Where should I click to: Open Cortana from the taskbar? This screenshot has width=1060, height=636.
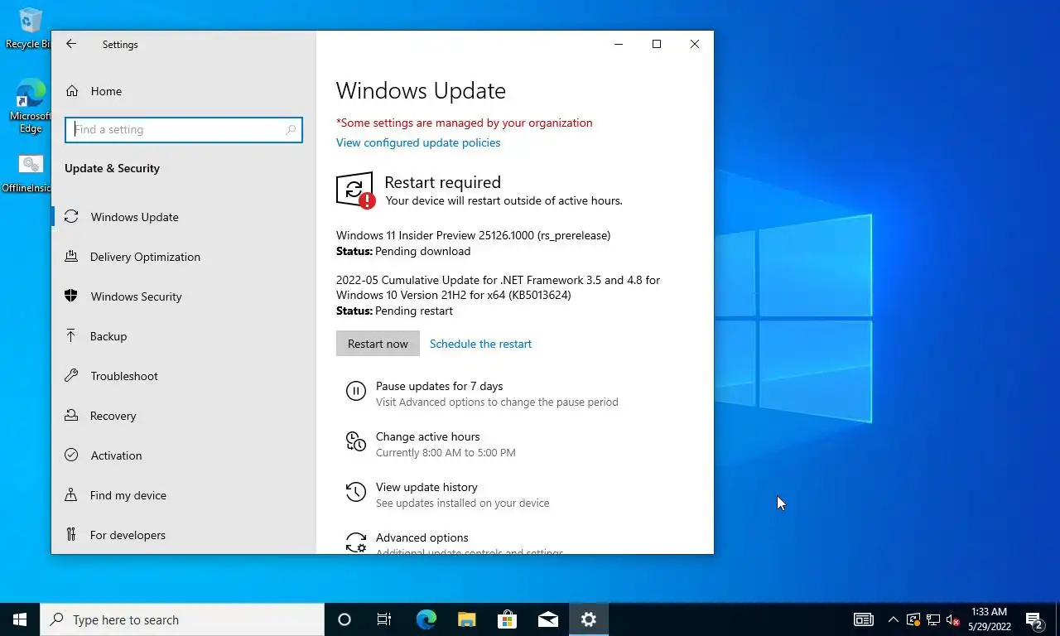(344, 619)
